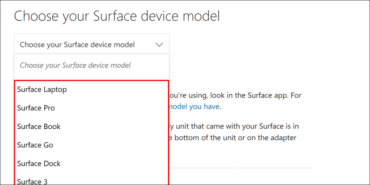Choose Surface Laptop from the list
The width and height of the screenshot is (370, 185).
[x=42, y=89]
